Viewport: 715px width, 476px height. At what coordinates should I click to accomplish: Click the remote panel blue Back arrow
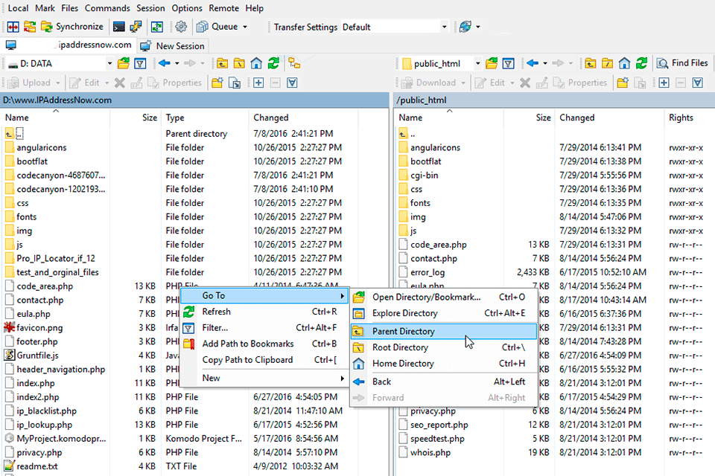pos(533,63)
